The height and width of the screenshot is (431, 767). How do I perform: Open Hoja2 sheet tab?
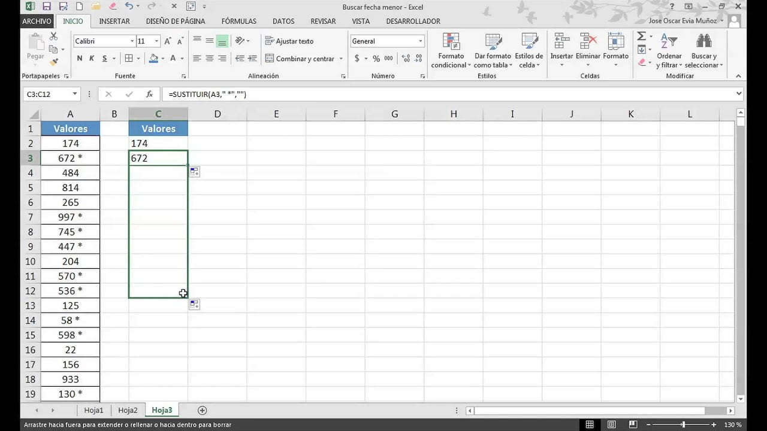click(x=128, y=410)
